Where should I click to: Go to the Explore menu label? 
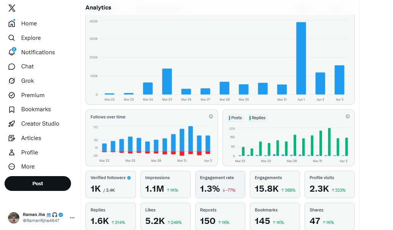pyautogui.click(x=31, y=38)
